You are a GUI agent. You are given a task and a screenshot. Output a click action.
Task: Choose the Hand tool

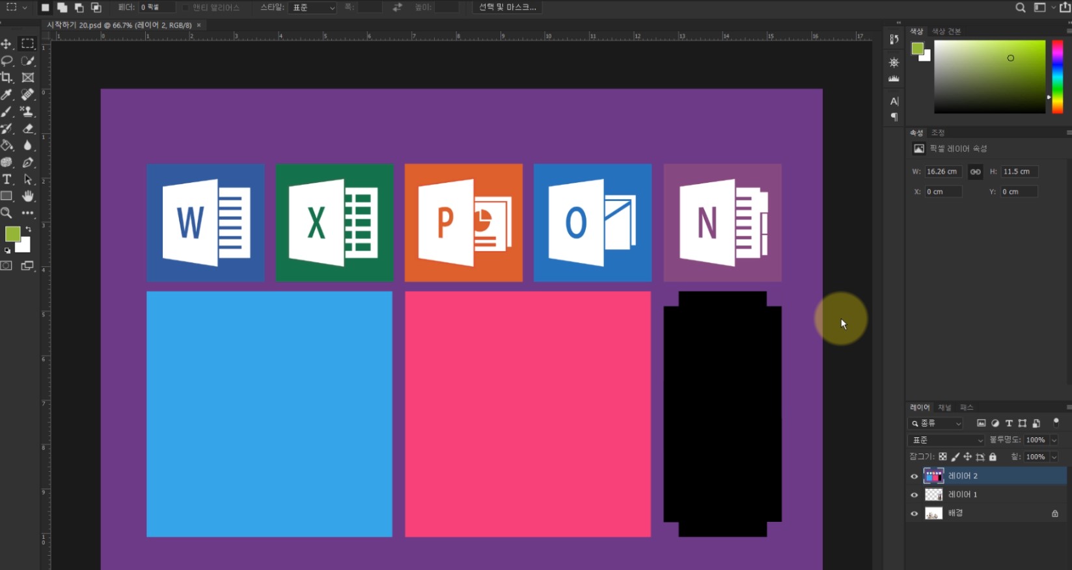27,196
